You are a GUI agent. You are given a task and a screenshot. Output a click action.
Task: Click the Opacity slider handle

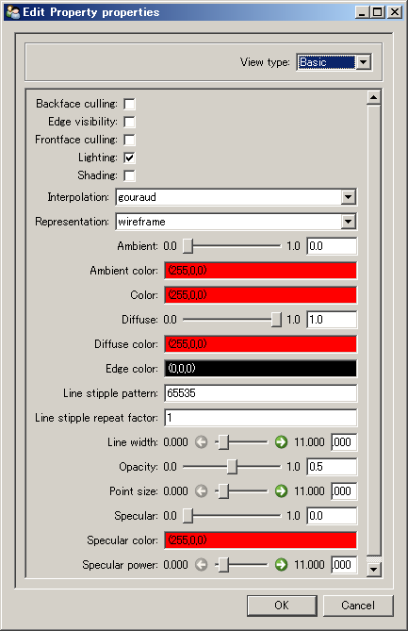(x=232, y=467)
